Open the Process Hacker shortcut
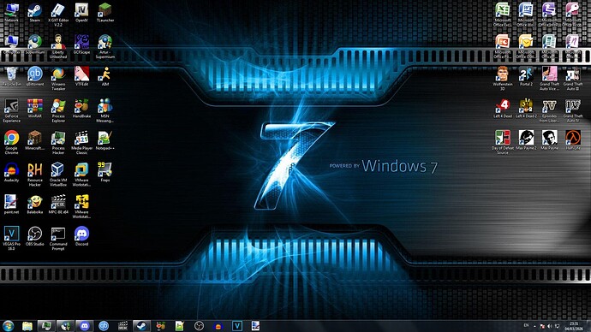The width and height of the screenshot is (591, 332). click(58, 143)
